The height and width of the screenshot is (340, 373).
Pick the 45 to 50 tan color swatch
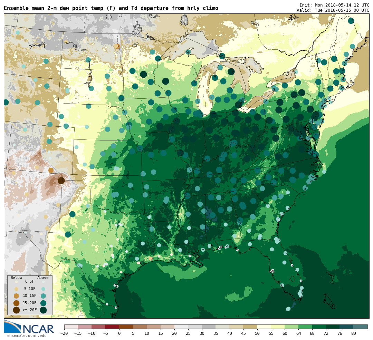pyautogui.click(x=250, y=327)
